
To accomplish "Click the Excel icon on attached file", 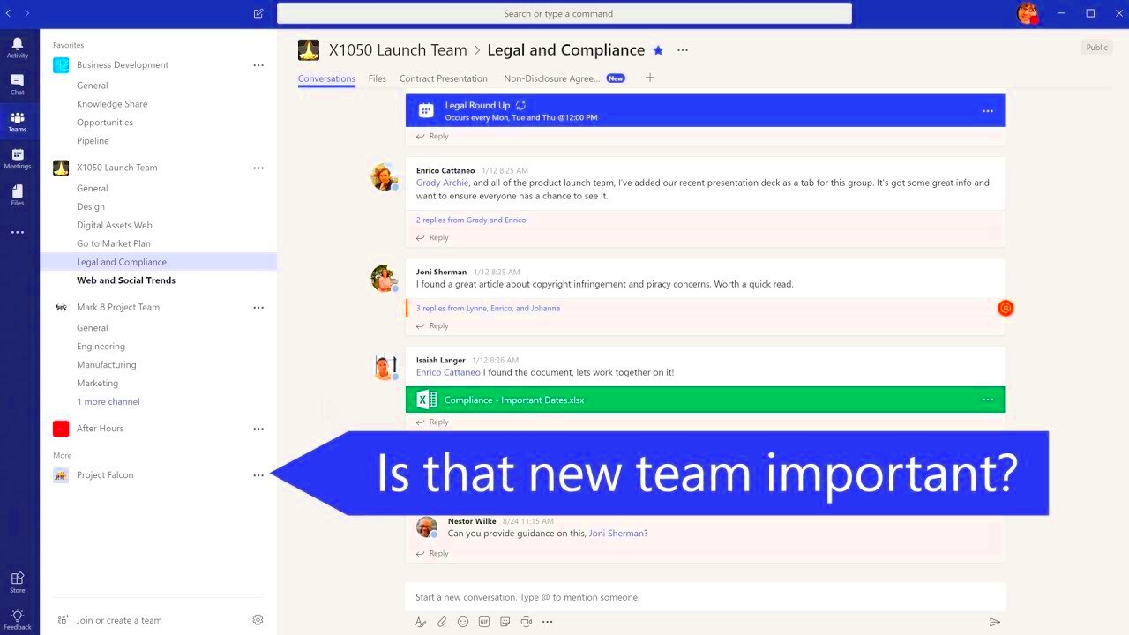I will (427, 400).
